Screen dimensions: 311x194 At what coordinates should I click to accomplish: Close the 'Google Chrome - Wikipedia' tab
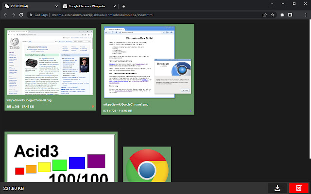click(x=115, y=6)
